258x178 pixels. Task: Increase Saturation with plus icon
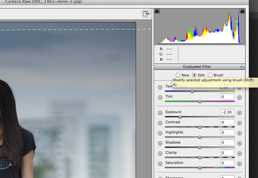pyautogui.click(x=239, y=164)
